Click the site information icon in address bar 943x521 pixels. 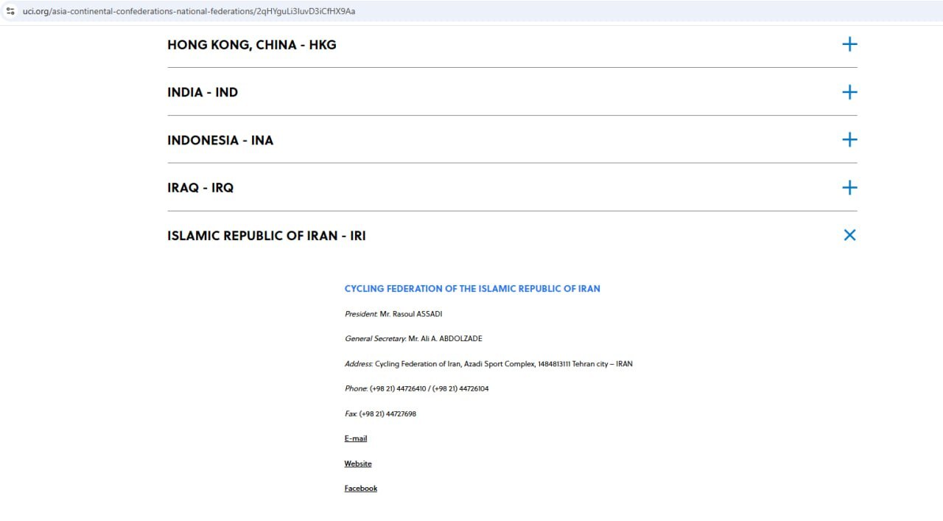click(10, 11)
